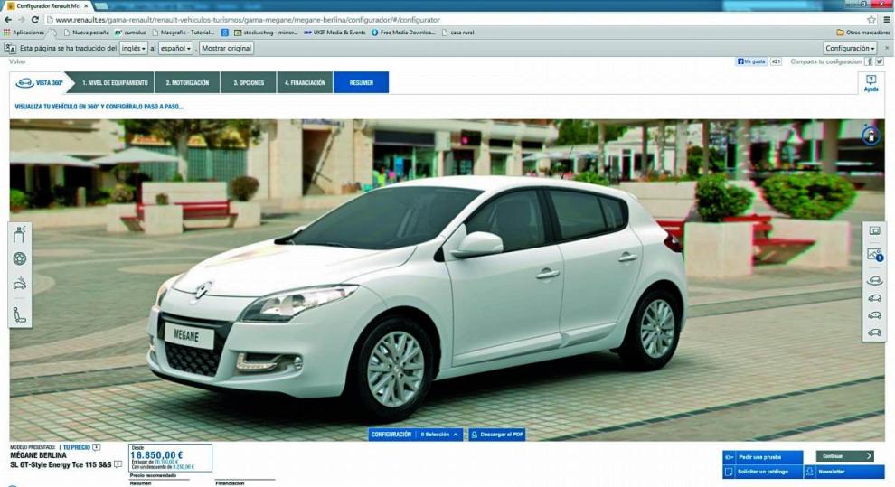Open the cumulus bookmark
Screen dimensions: 895x487
[130, 33]
